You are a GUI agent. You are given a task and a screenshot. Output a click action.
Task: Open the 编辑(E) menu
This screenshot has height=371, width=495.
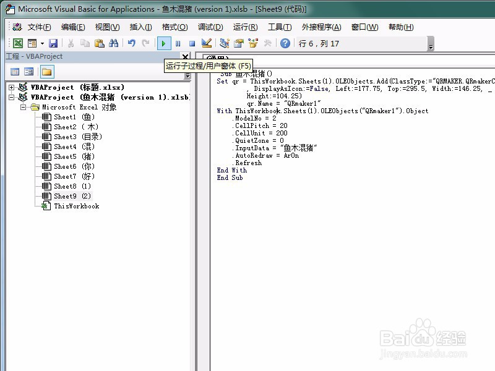[73, 27]
